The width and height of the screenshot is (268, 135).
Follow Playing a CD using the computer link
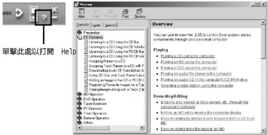[188, 56]
